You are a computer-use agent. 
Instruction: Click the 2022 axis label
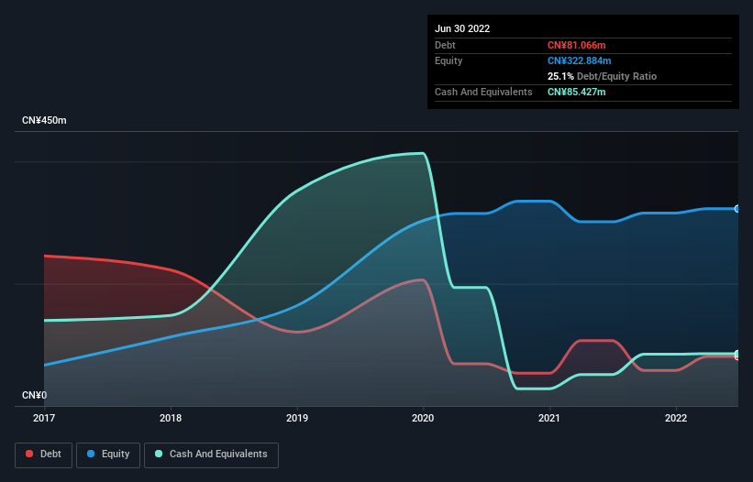pos(676,418)
